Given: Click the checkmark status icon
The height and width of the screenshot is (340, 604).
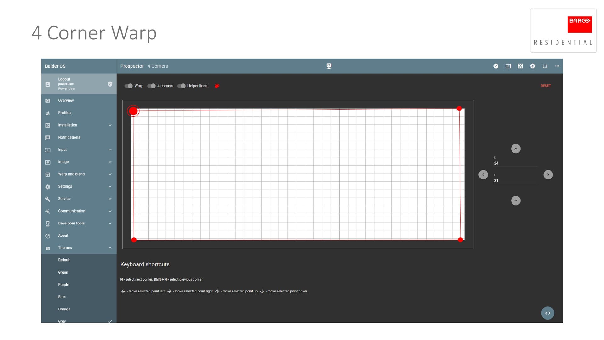Looking at the screenshot, I should coord(496,66).
